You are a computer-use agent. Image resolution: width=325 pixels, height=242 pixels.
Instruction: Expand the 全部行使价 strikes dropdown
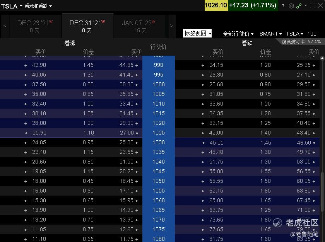point(238,34)
